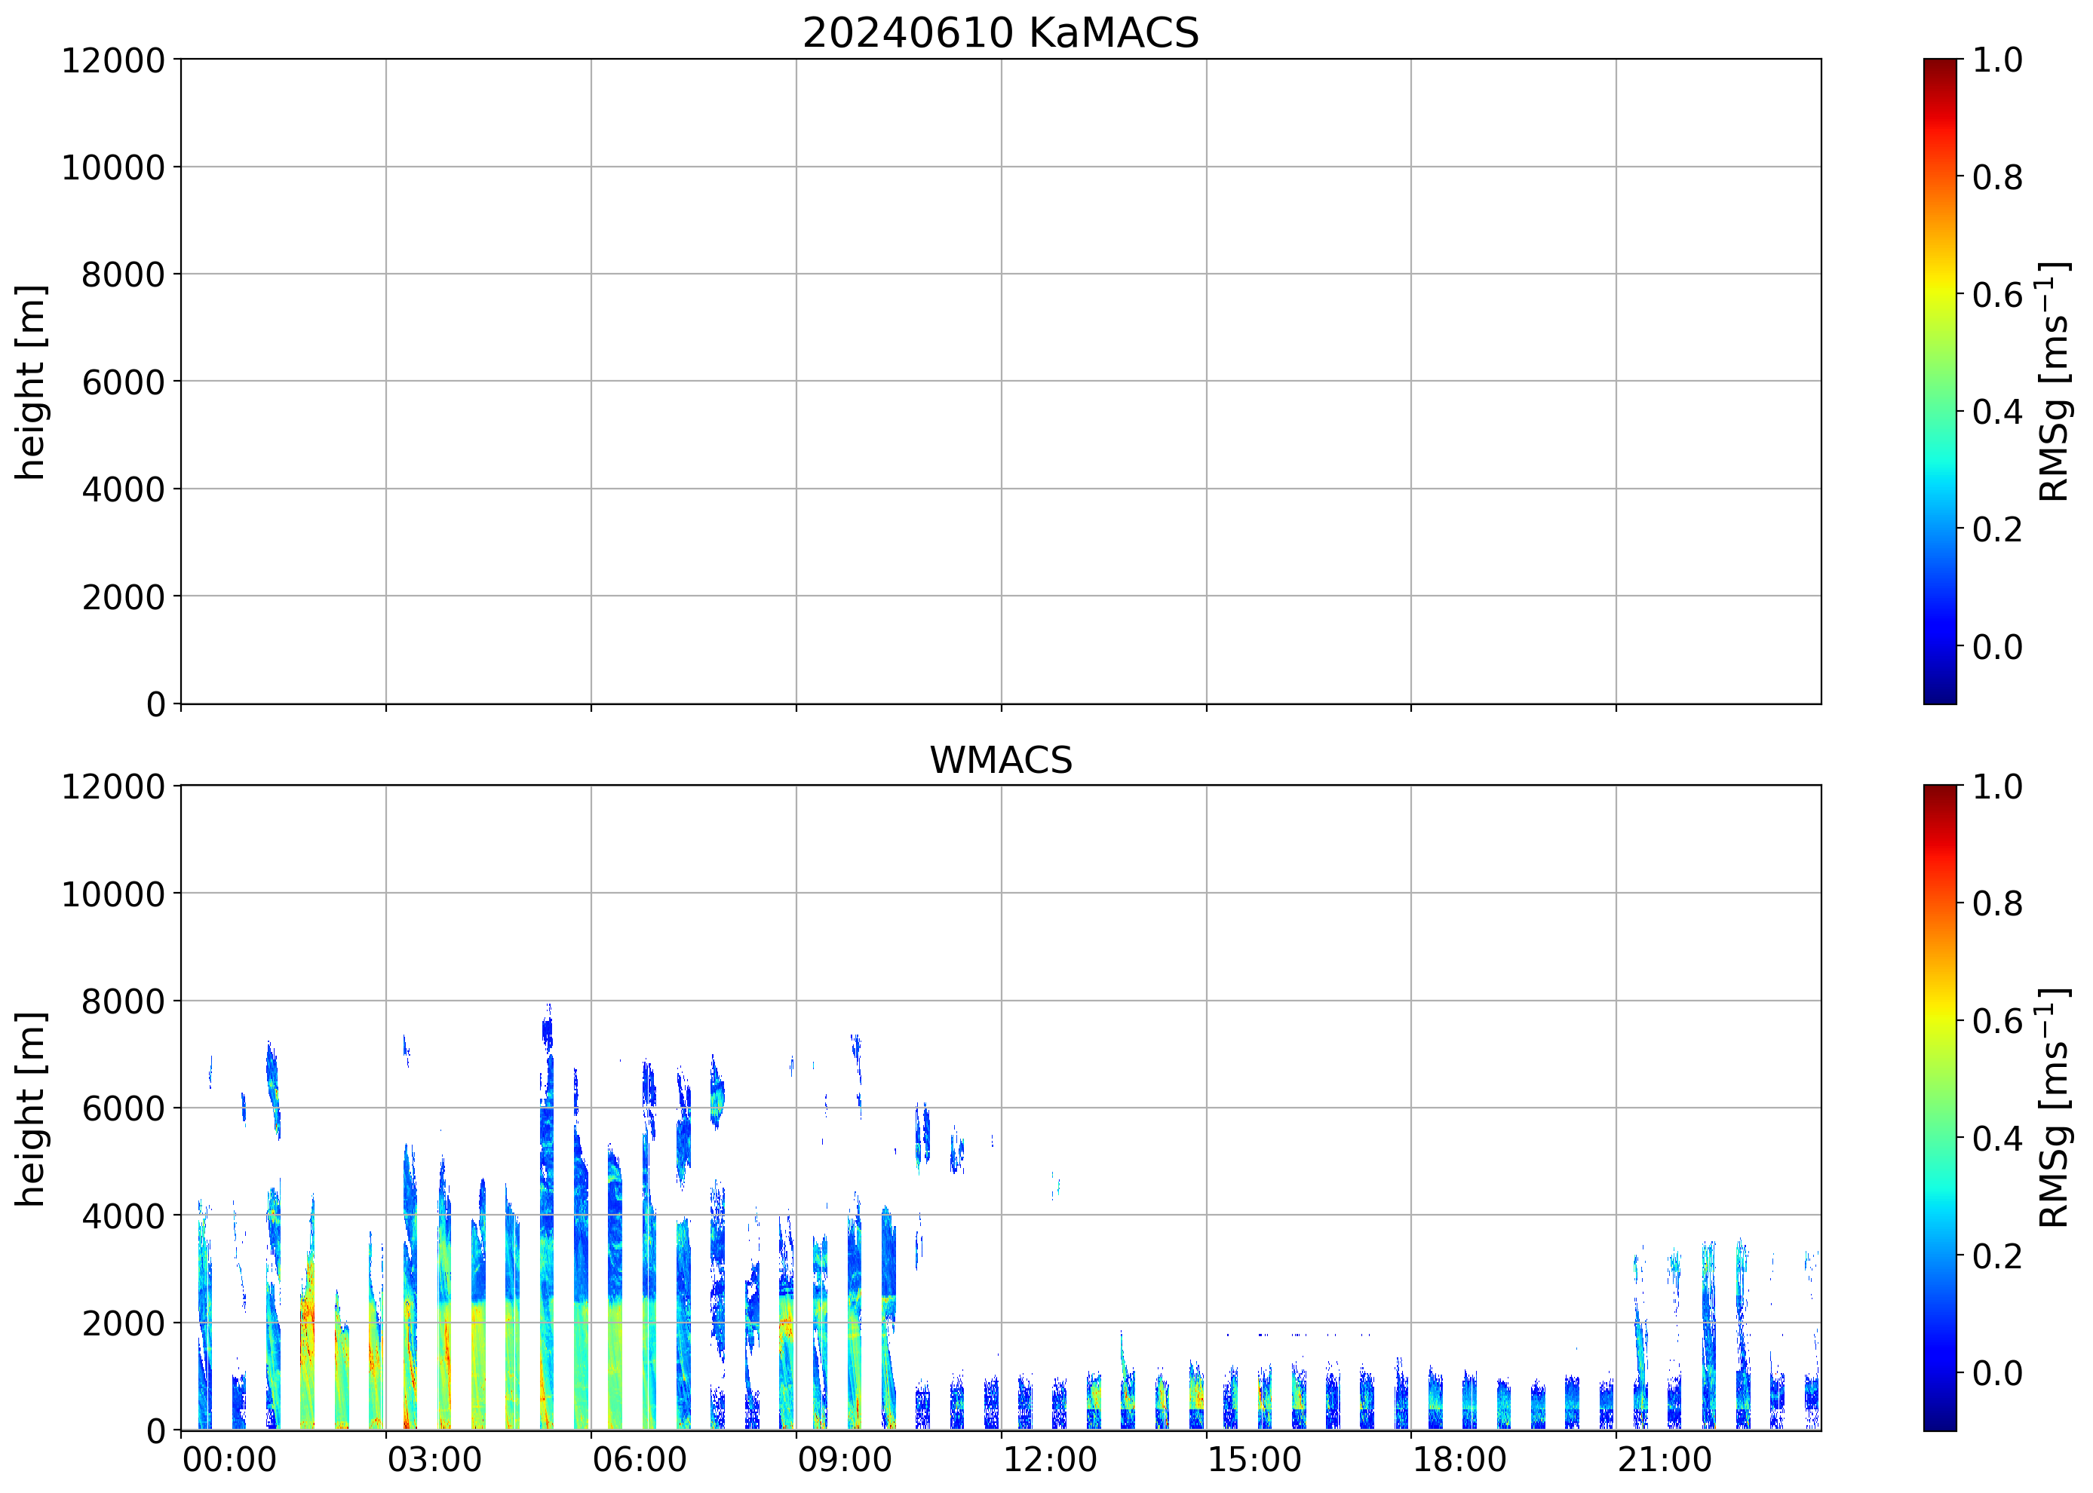Click the 8000 tick on WMACS plot
Image resolution: width=2093 pixels, height=1493 pixels.
(x=123, y=1001)
